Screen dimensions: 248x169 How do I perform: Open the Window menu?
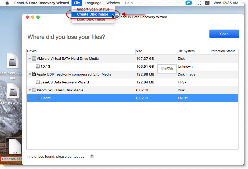coord(113,3)
